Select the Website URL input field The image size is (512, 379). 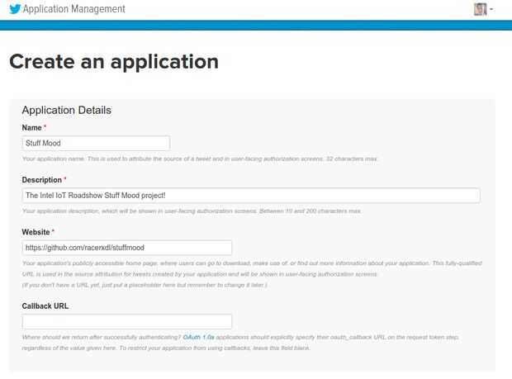click(x=127, y=247)
